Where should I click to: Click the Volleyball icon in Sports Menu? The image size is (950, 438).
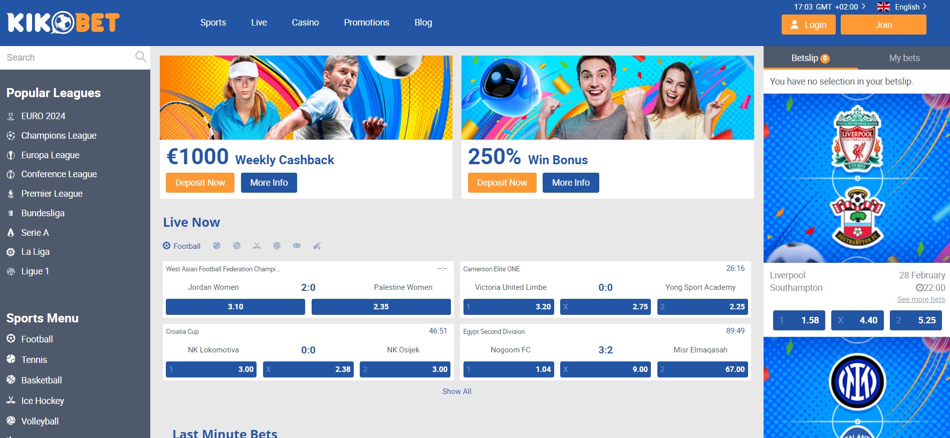(11, 421)
